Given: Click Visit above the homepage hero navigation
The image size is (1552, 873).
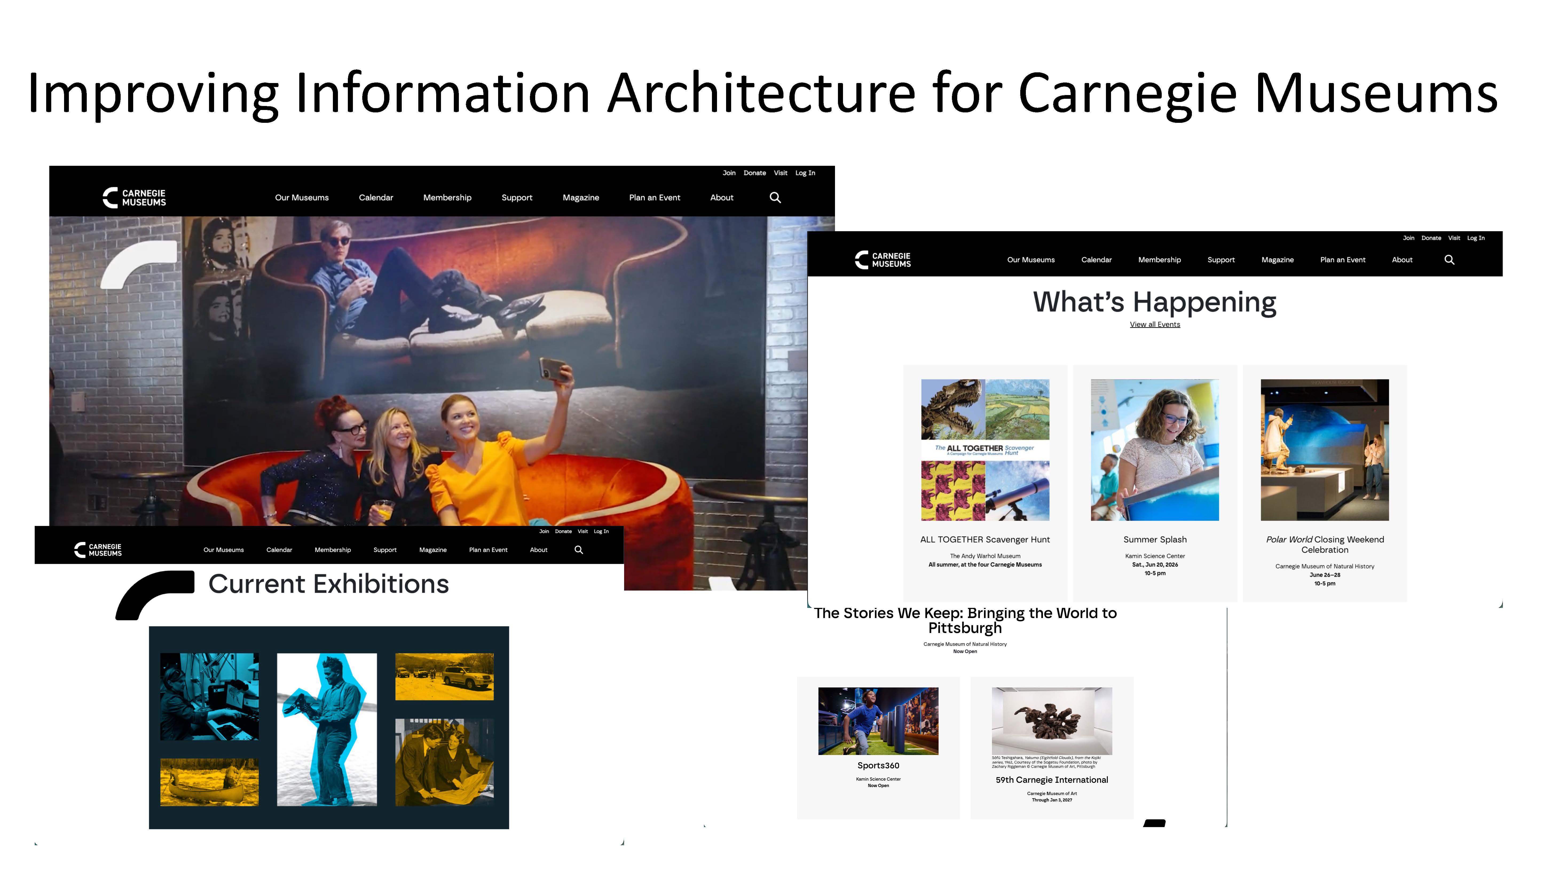Looking at the screenshot, I should point(780,173).
